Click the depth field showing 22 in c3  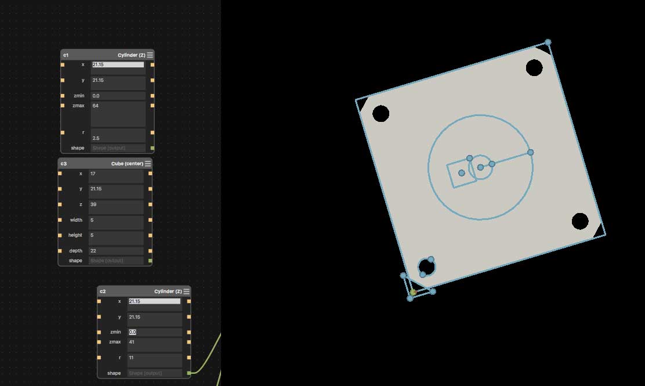pyautogui.click(x=116, y=251)
